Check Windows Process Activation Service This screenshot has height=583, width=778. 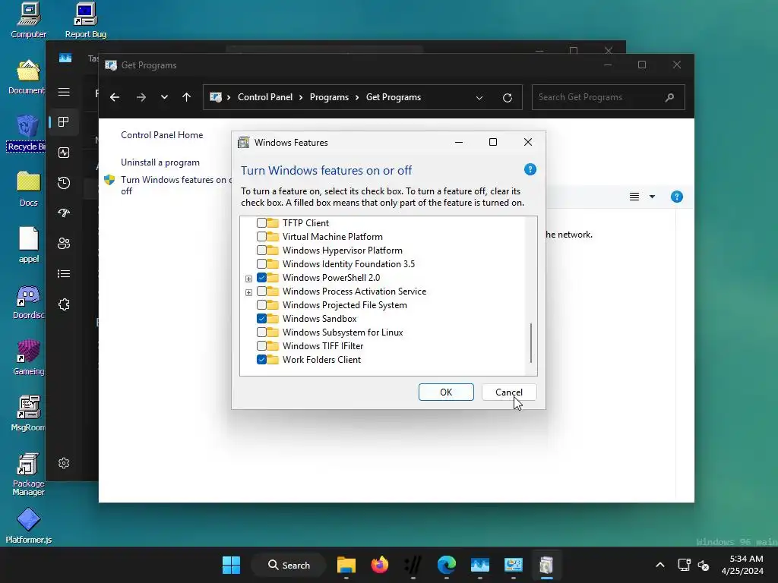261,291
